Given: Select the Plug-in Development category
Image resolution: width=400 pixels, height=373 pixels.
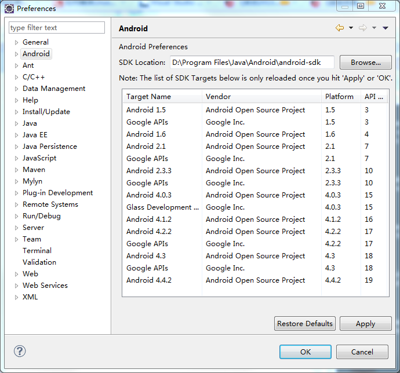Looking at the screenshot, I should pyautogui.click(x=57, y=193).
